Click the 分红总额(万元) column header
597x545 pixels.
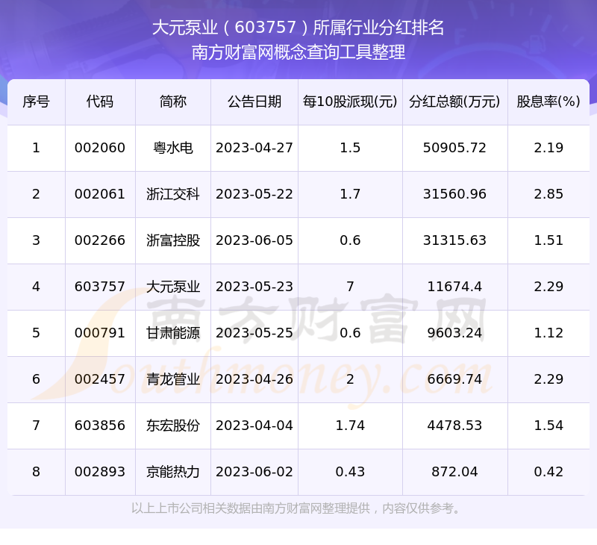pos(454,102)
